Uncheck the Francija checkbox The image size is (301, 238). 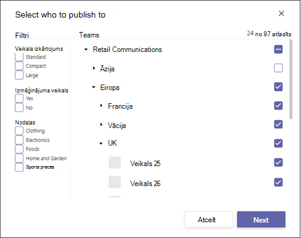(278, 106)
